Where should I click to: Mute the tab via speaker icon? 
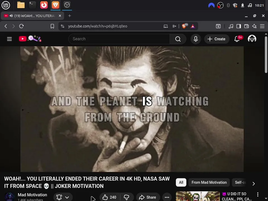11,16
